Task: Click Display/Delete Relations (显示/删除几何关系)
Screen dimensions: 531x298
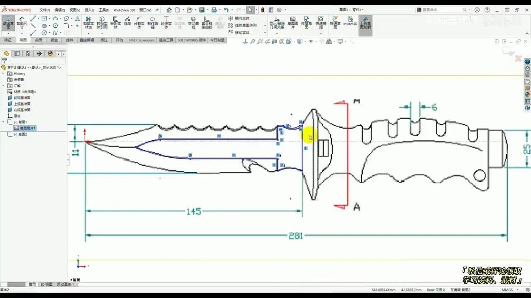Action: pos(276,23)
